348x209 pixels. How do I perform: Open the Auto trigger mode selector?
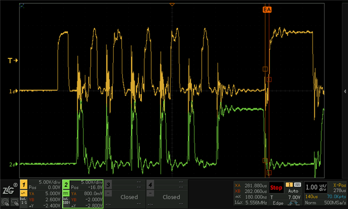[x=293, y=191]
